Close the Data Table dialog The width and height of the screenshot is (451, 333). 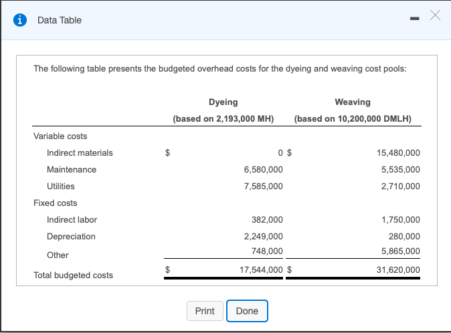point(435,15)
